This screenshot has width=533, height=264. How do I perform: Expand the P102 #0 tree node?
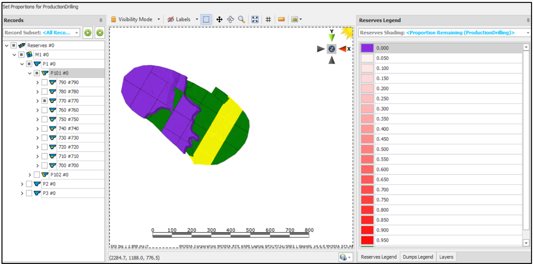[x=30, y=175]
